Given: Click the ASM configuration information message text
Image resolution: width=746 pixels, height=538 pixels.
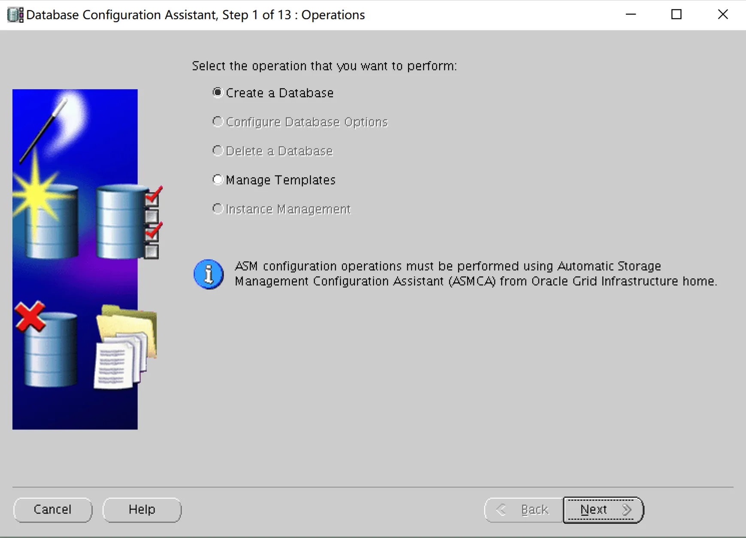Looking at the screenshot, I should [476, 274].
